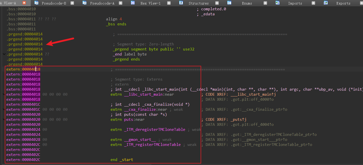Click the Pseudocode-A tab icon
363x165 pixels.
(x=85, y=3)
